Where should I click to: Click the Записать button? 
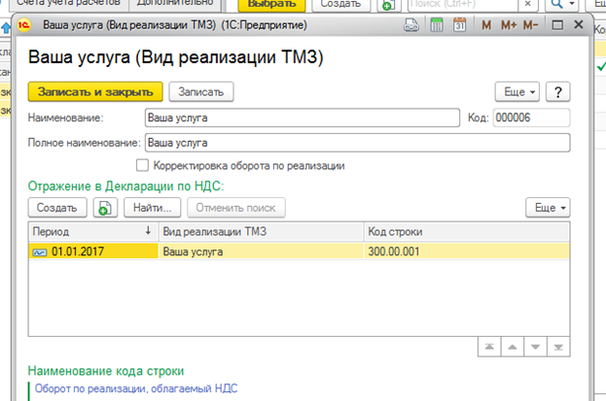pyautogui.click(x=201, y=91)
